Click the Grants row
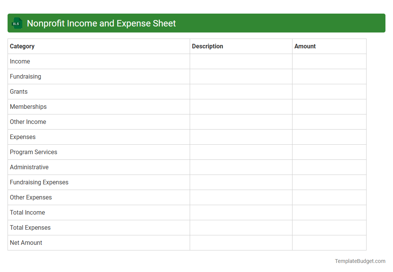The height and width of the screenshot is (272, 393). pyautogui.click(x=19, y=91)
